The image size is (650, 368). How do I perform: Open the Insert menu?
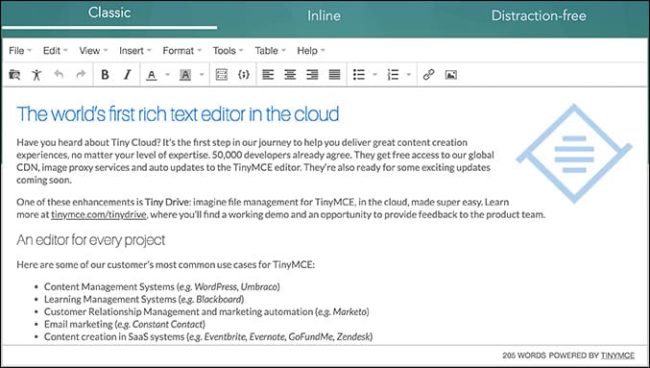point(135,51)
